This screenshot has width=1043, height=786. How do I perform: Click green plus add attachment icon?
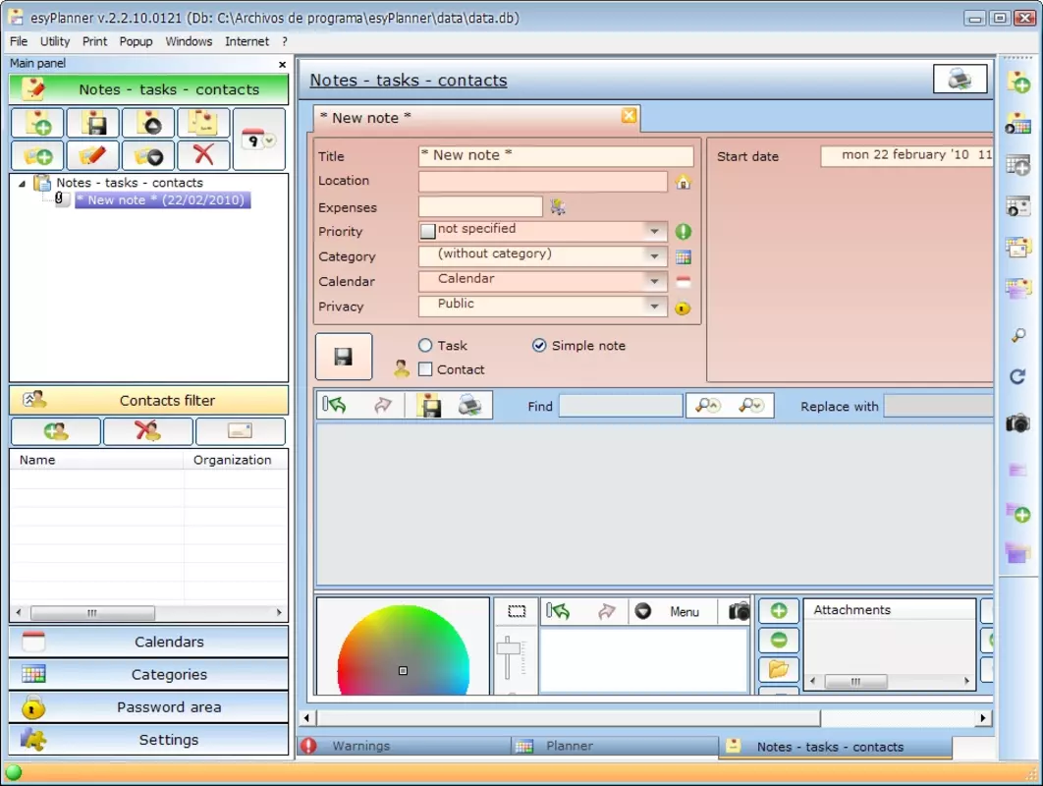point(778,610)
